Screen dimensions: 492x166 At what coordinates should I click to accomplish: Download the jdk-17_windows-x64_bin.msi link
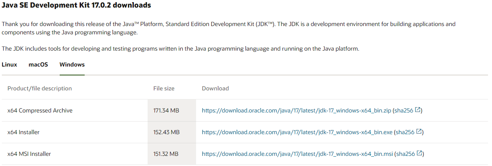[x=297, y=154]
